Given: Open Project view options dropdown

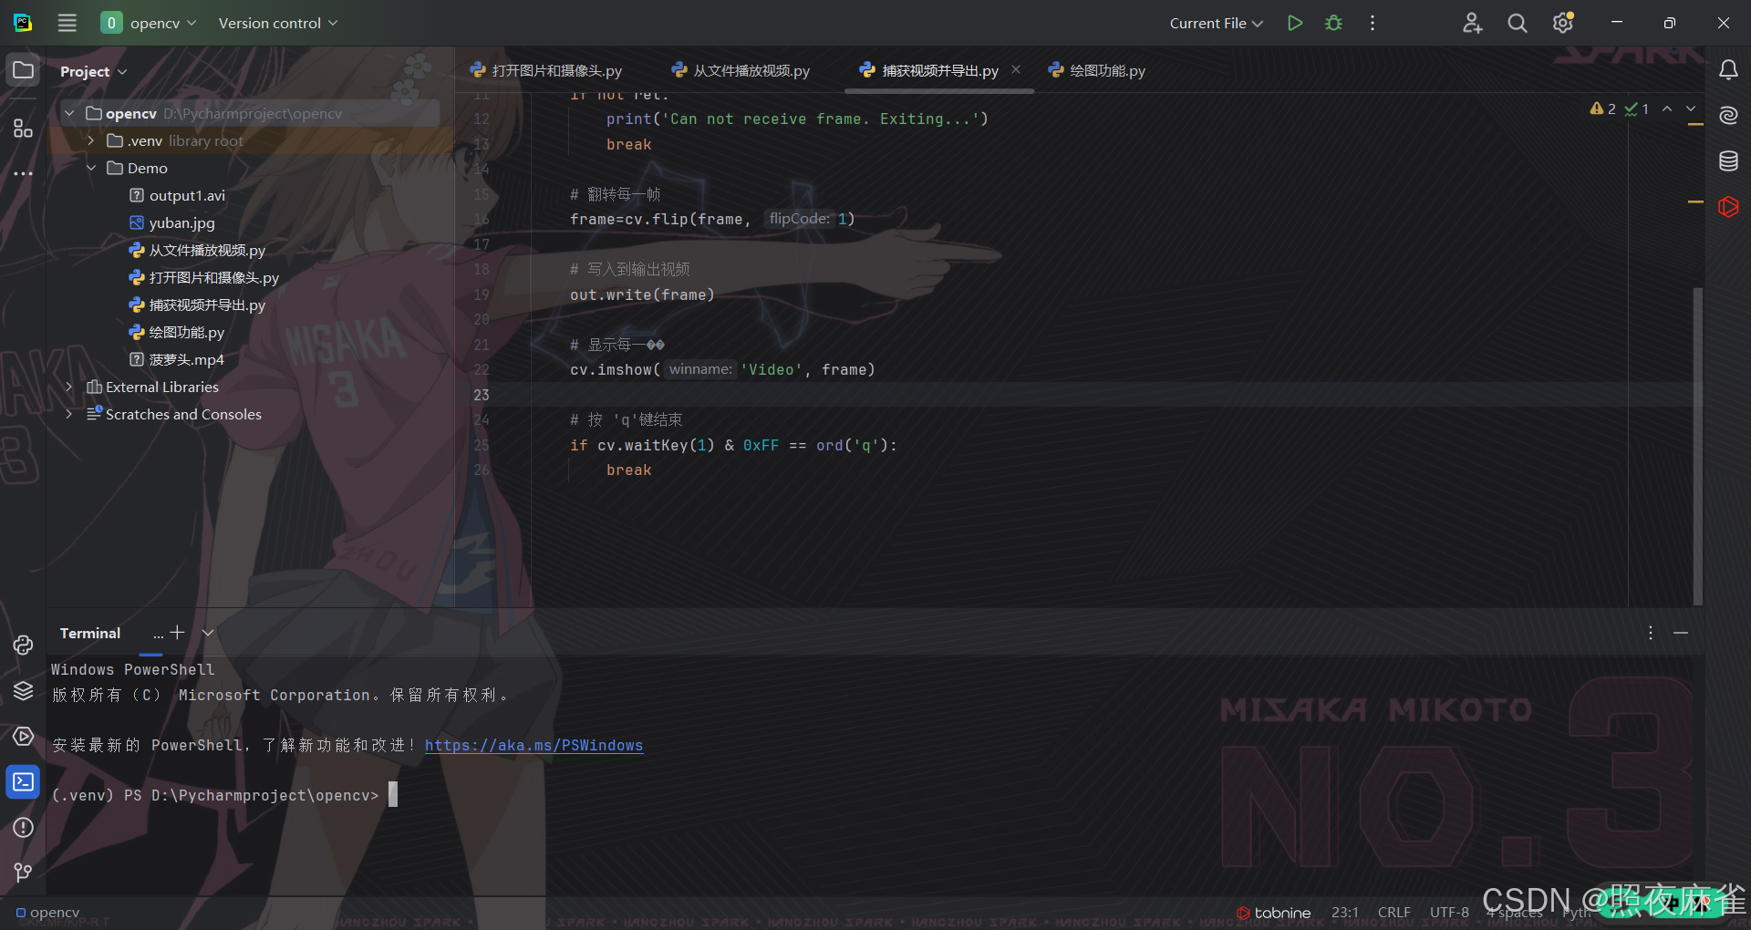Looking at the screenshot, I should 94,71.
